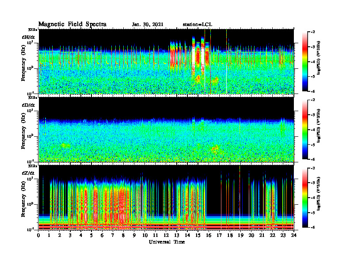350x270 pixels.
Task: Click the "station=LCL" label
Action: [197, 25]
